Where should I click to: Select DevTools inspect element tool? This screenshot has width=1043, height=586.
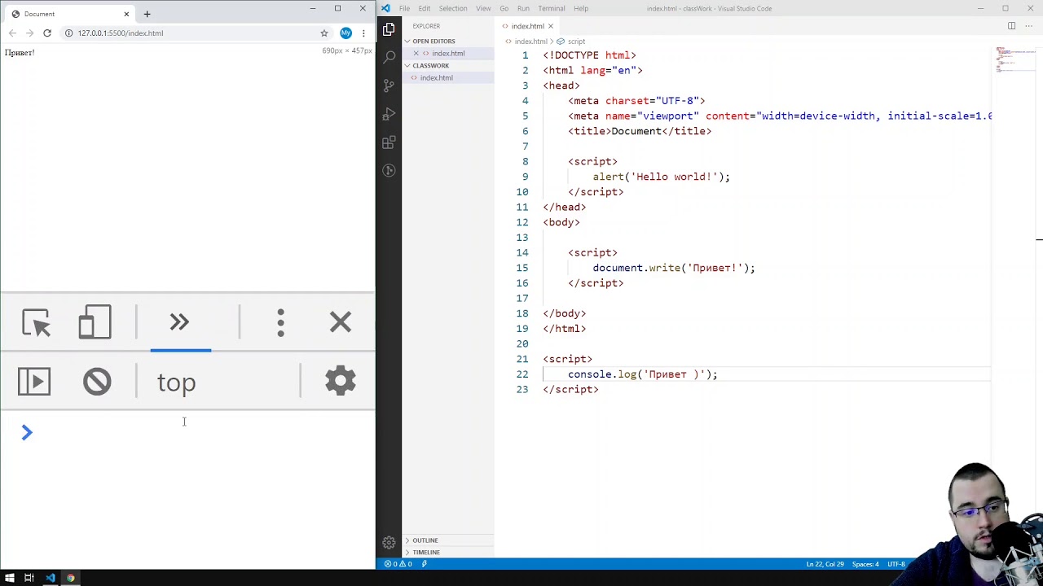pyautogui.click(x=36, y=322)
